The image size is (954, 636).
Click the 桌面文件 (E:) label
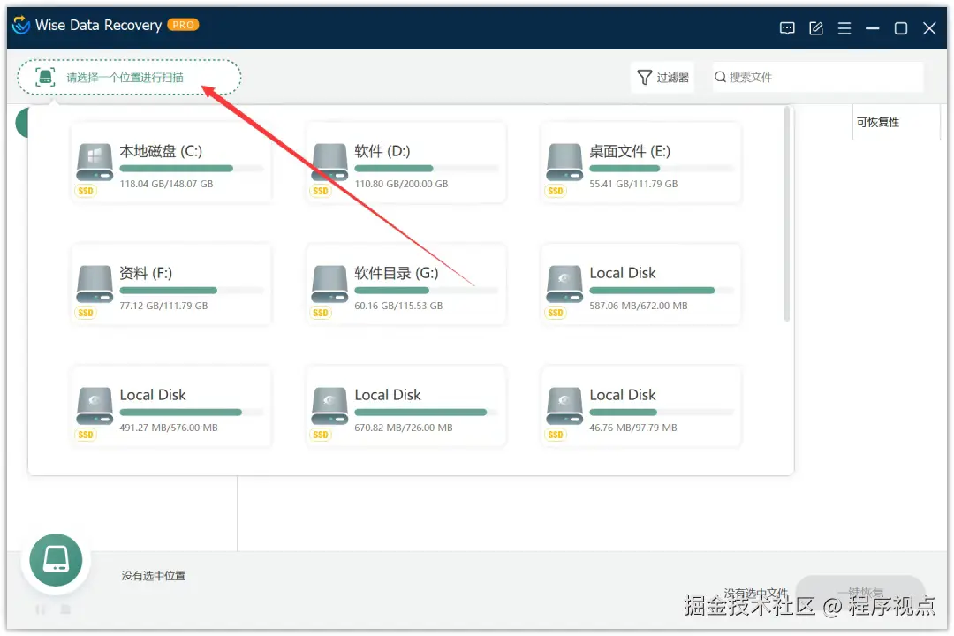630,151
